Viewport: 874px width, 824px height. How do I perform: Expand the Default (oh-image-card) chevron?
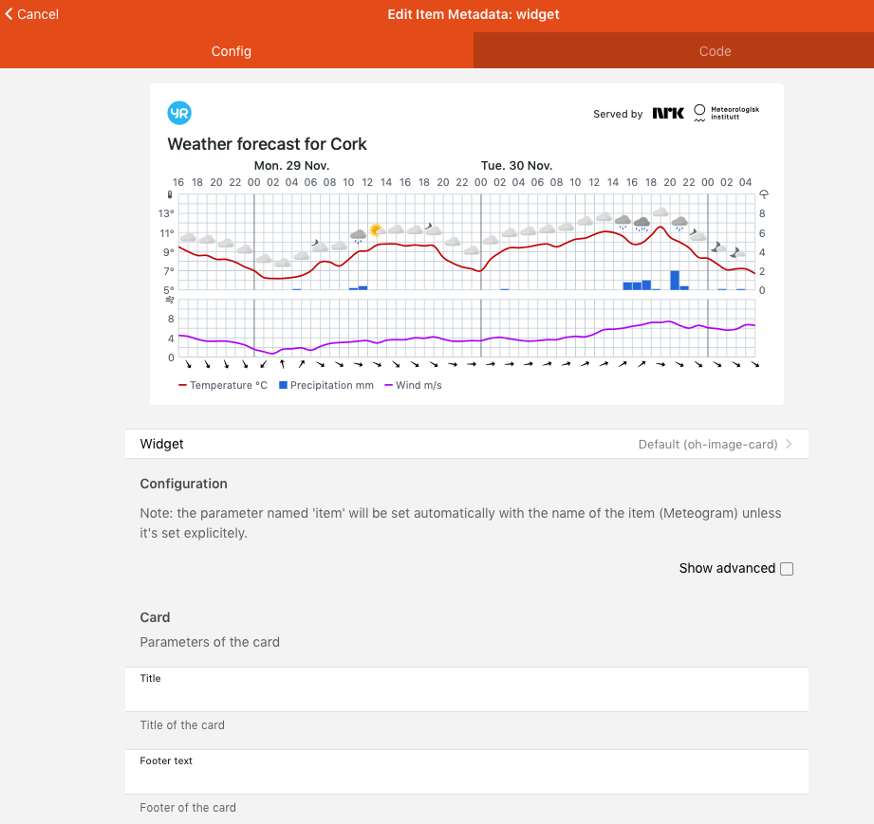789,444
